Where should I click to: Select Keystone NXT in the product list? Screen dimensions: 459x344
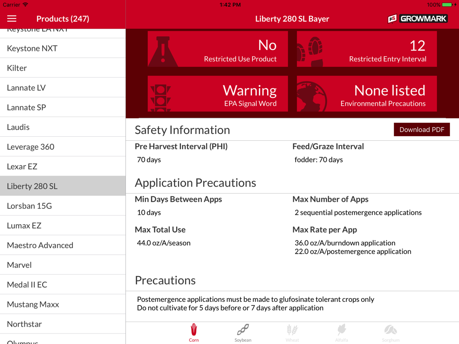coord(62,48)
